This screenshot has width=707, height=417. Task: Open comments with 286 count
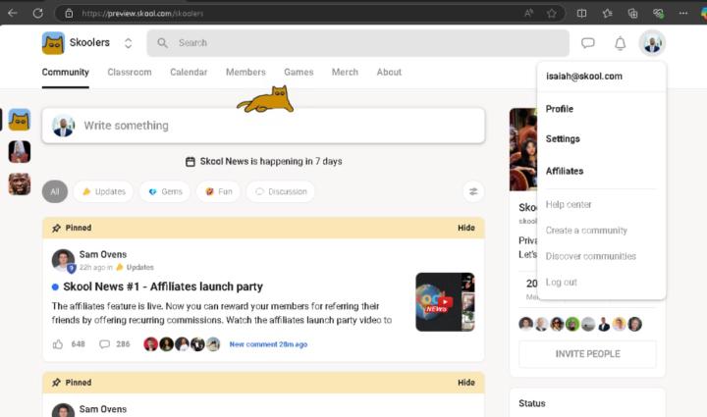coord(115,344)
